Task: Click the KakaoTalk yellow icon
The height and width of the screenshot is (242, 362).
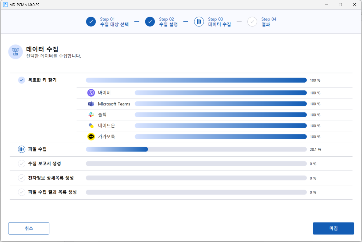Action: tap(91, 137)
